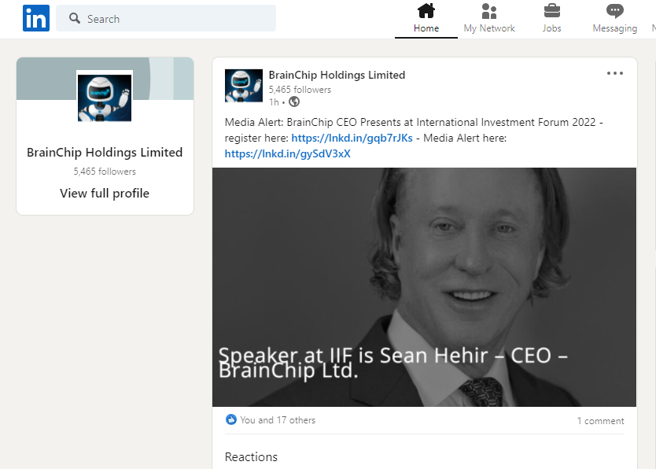Open the Jobs tab
The width and height of the screenshot is (656, 469).
[x=551, y=18]
